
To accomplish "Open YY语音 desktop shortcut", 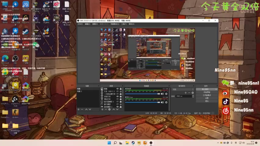I will point(26,60).
